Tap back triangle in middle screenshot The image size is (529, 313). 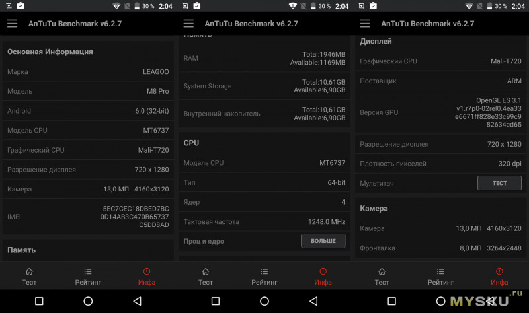(x=313, y=301)
